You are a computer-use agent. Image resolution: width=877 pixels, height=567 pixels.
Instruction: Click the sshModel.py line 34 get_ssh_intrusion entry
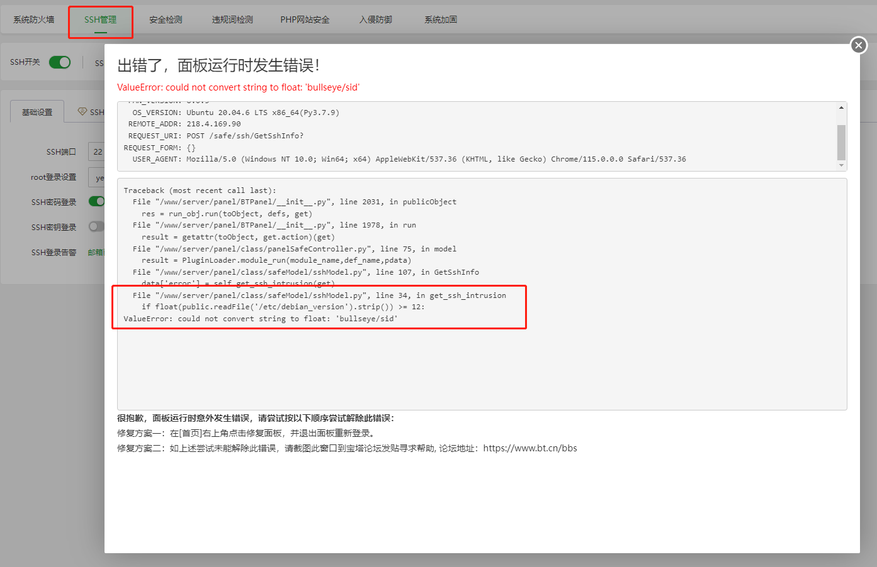tap(319, 295)
